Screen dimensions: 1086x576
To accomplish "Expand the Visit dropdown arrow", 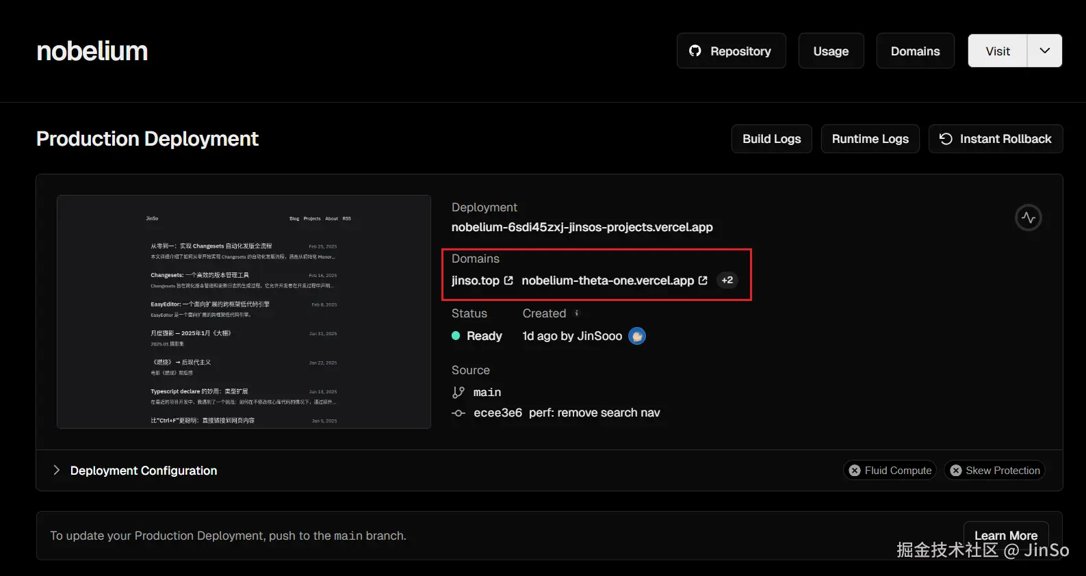I will point(1045,51).
